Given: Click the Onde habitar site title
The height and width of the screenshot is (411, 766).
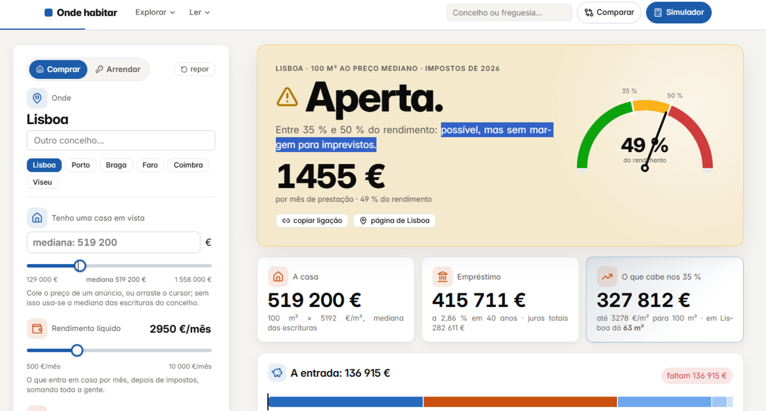Looking at the screenshot, I should [87, 13].
